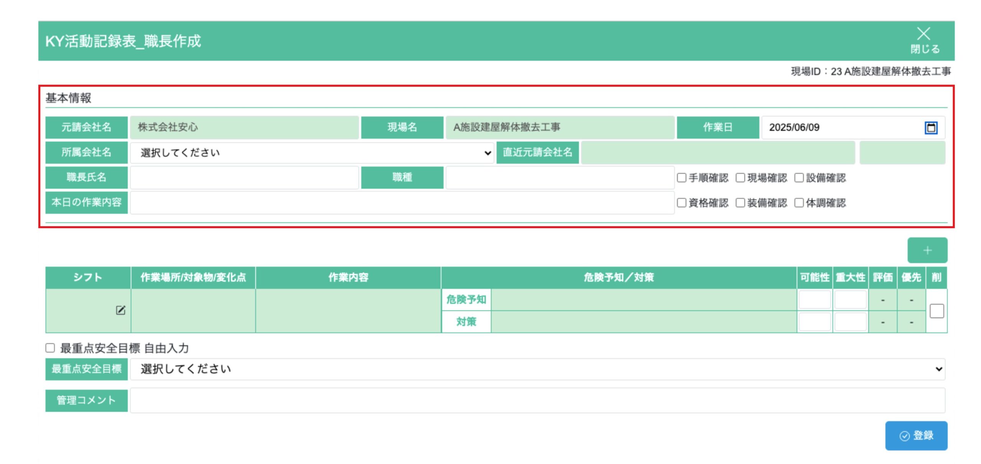Focus the 本日の作業内容 input field
Viewport: 981px width, 464px height.
402,203
